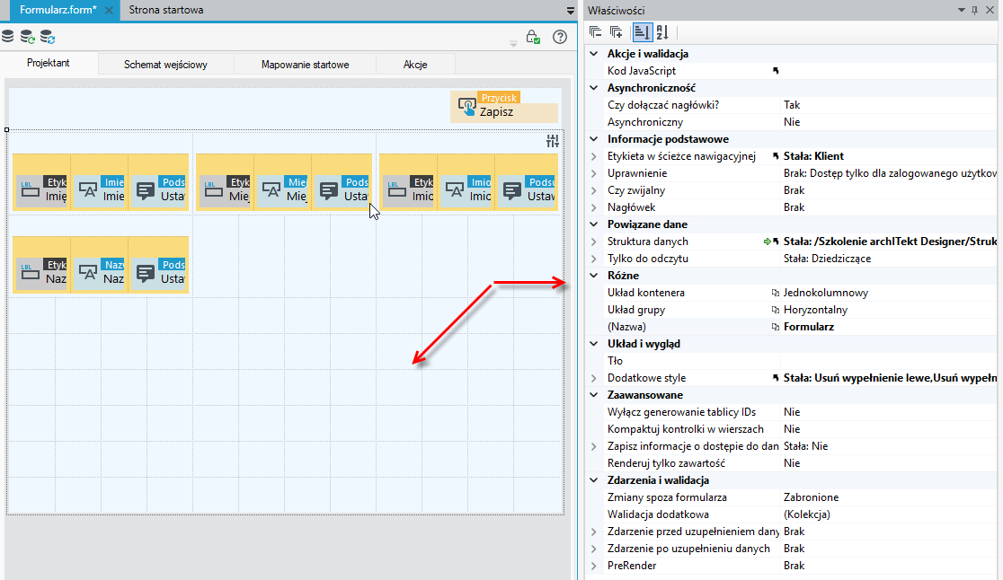Collapse the Zaawansowane category

tap(593, 395)
